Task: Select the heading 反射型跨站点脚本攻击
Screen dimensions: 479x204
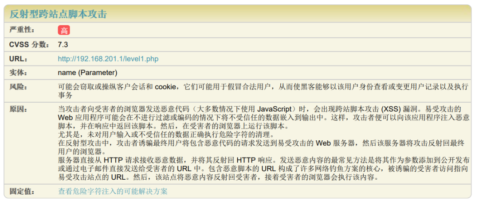Action: click(58, 14)
